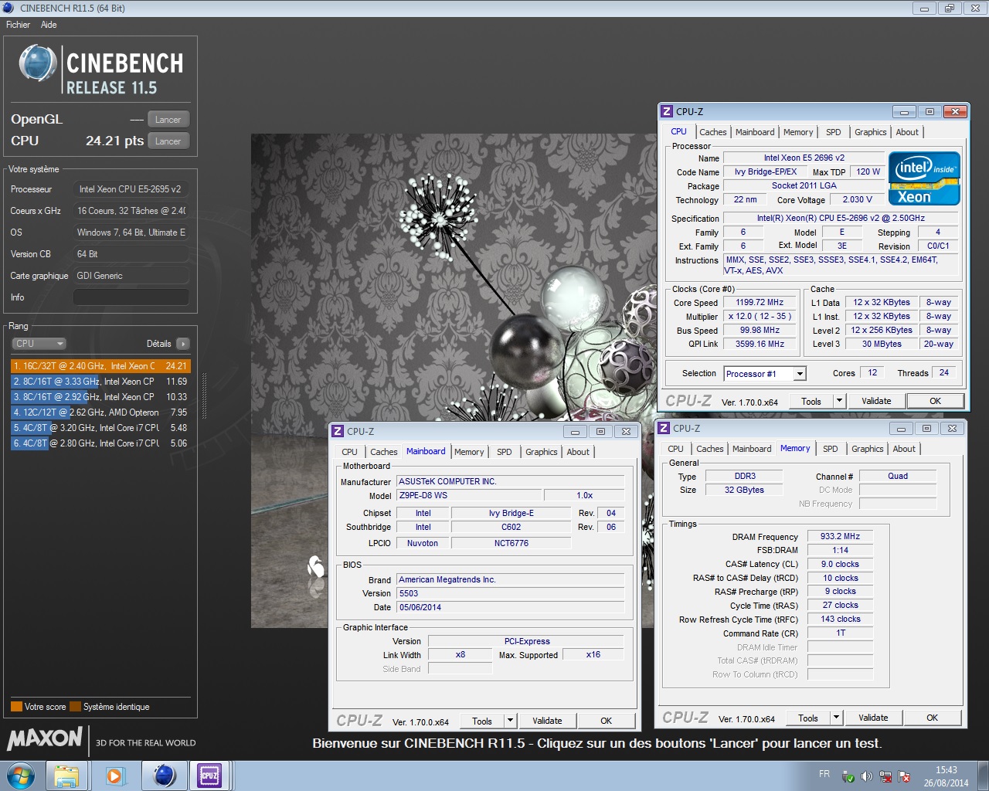Click Tools button in Memory window
The width and height of the screenshot is (989, 791).
pyautogui.click(x=808, y=718)
